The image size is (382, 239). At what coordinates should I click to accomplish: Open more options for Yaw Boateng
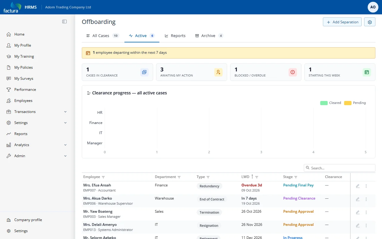pyautogui.click(x=366, y=212)
